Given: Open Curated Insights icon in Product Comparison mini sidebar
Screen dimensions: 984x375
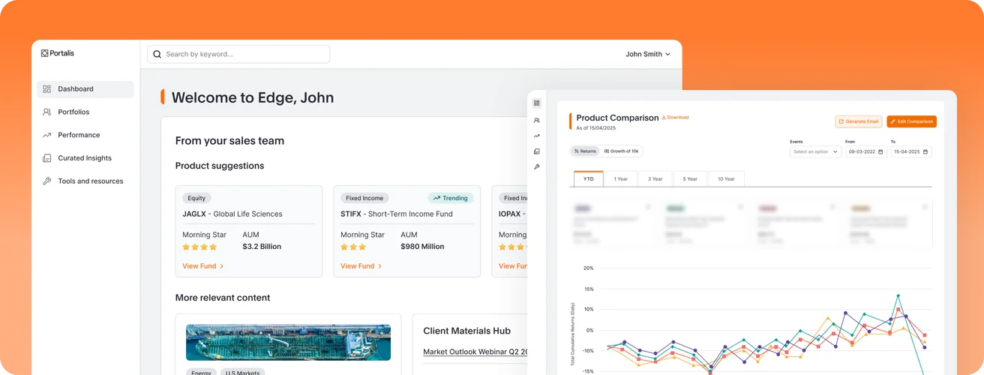Looking at the screenshot, I should (536, 151).
